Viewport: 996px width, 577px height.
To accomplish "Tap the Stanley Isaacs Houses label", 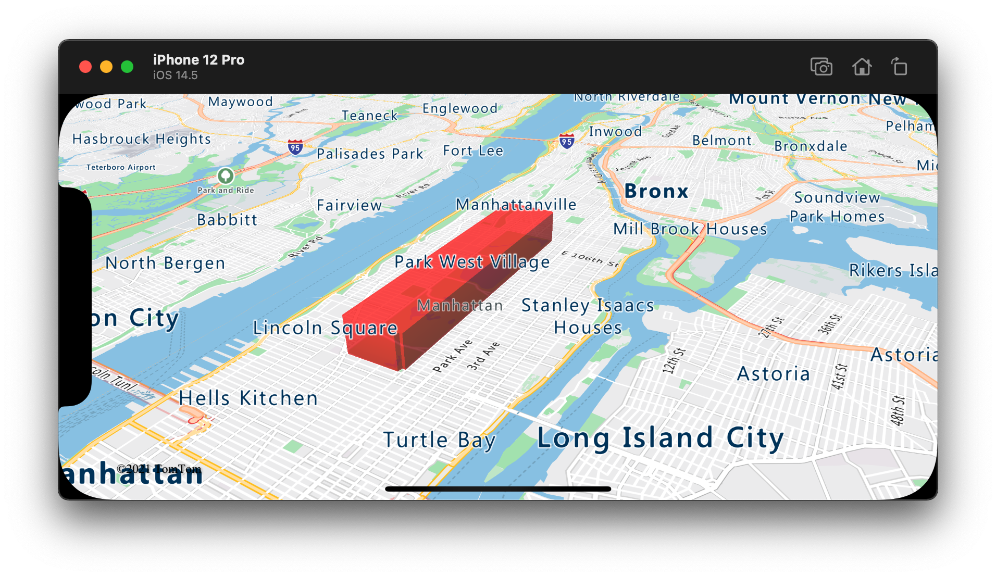I will tap(588, 316).
